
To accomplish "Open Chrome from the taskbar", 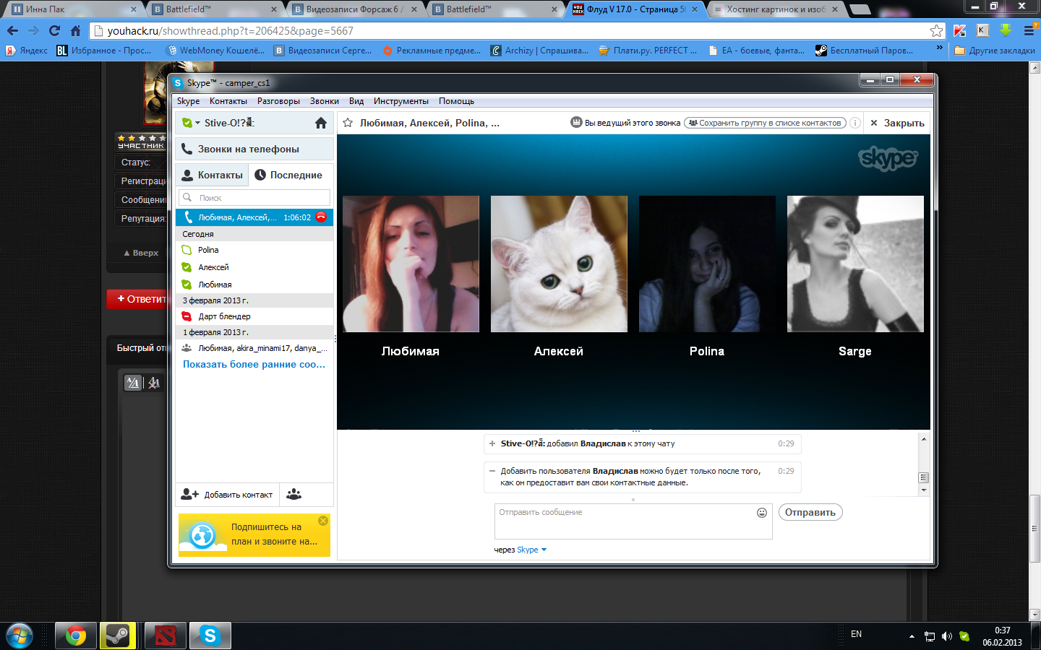I will (75, 636).
